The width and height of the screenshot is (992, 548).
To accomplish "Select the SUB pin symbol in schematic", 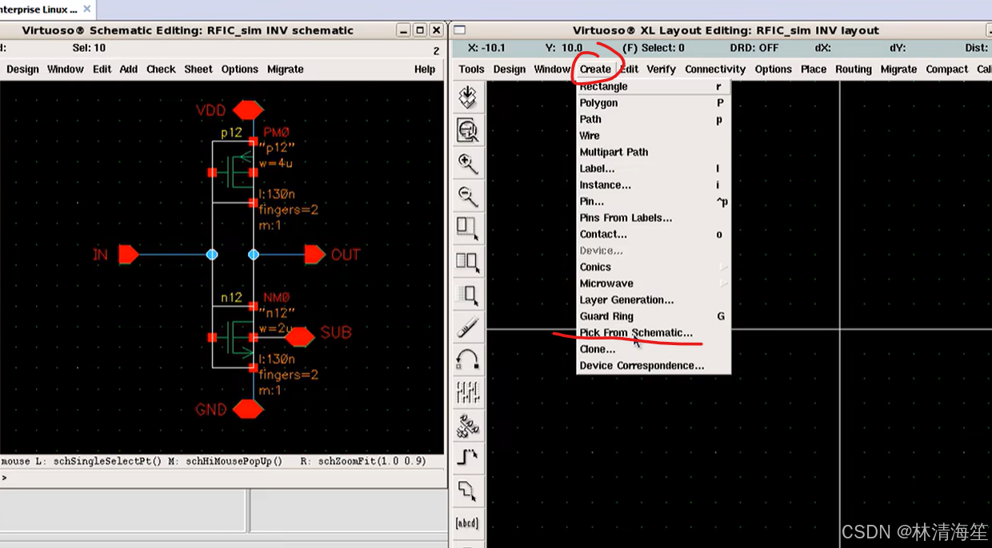I will tap(300, 337).
